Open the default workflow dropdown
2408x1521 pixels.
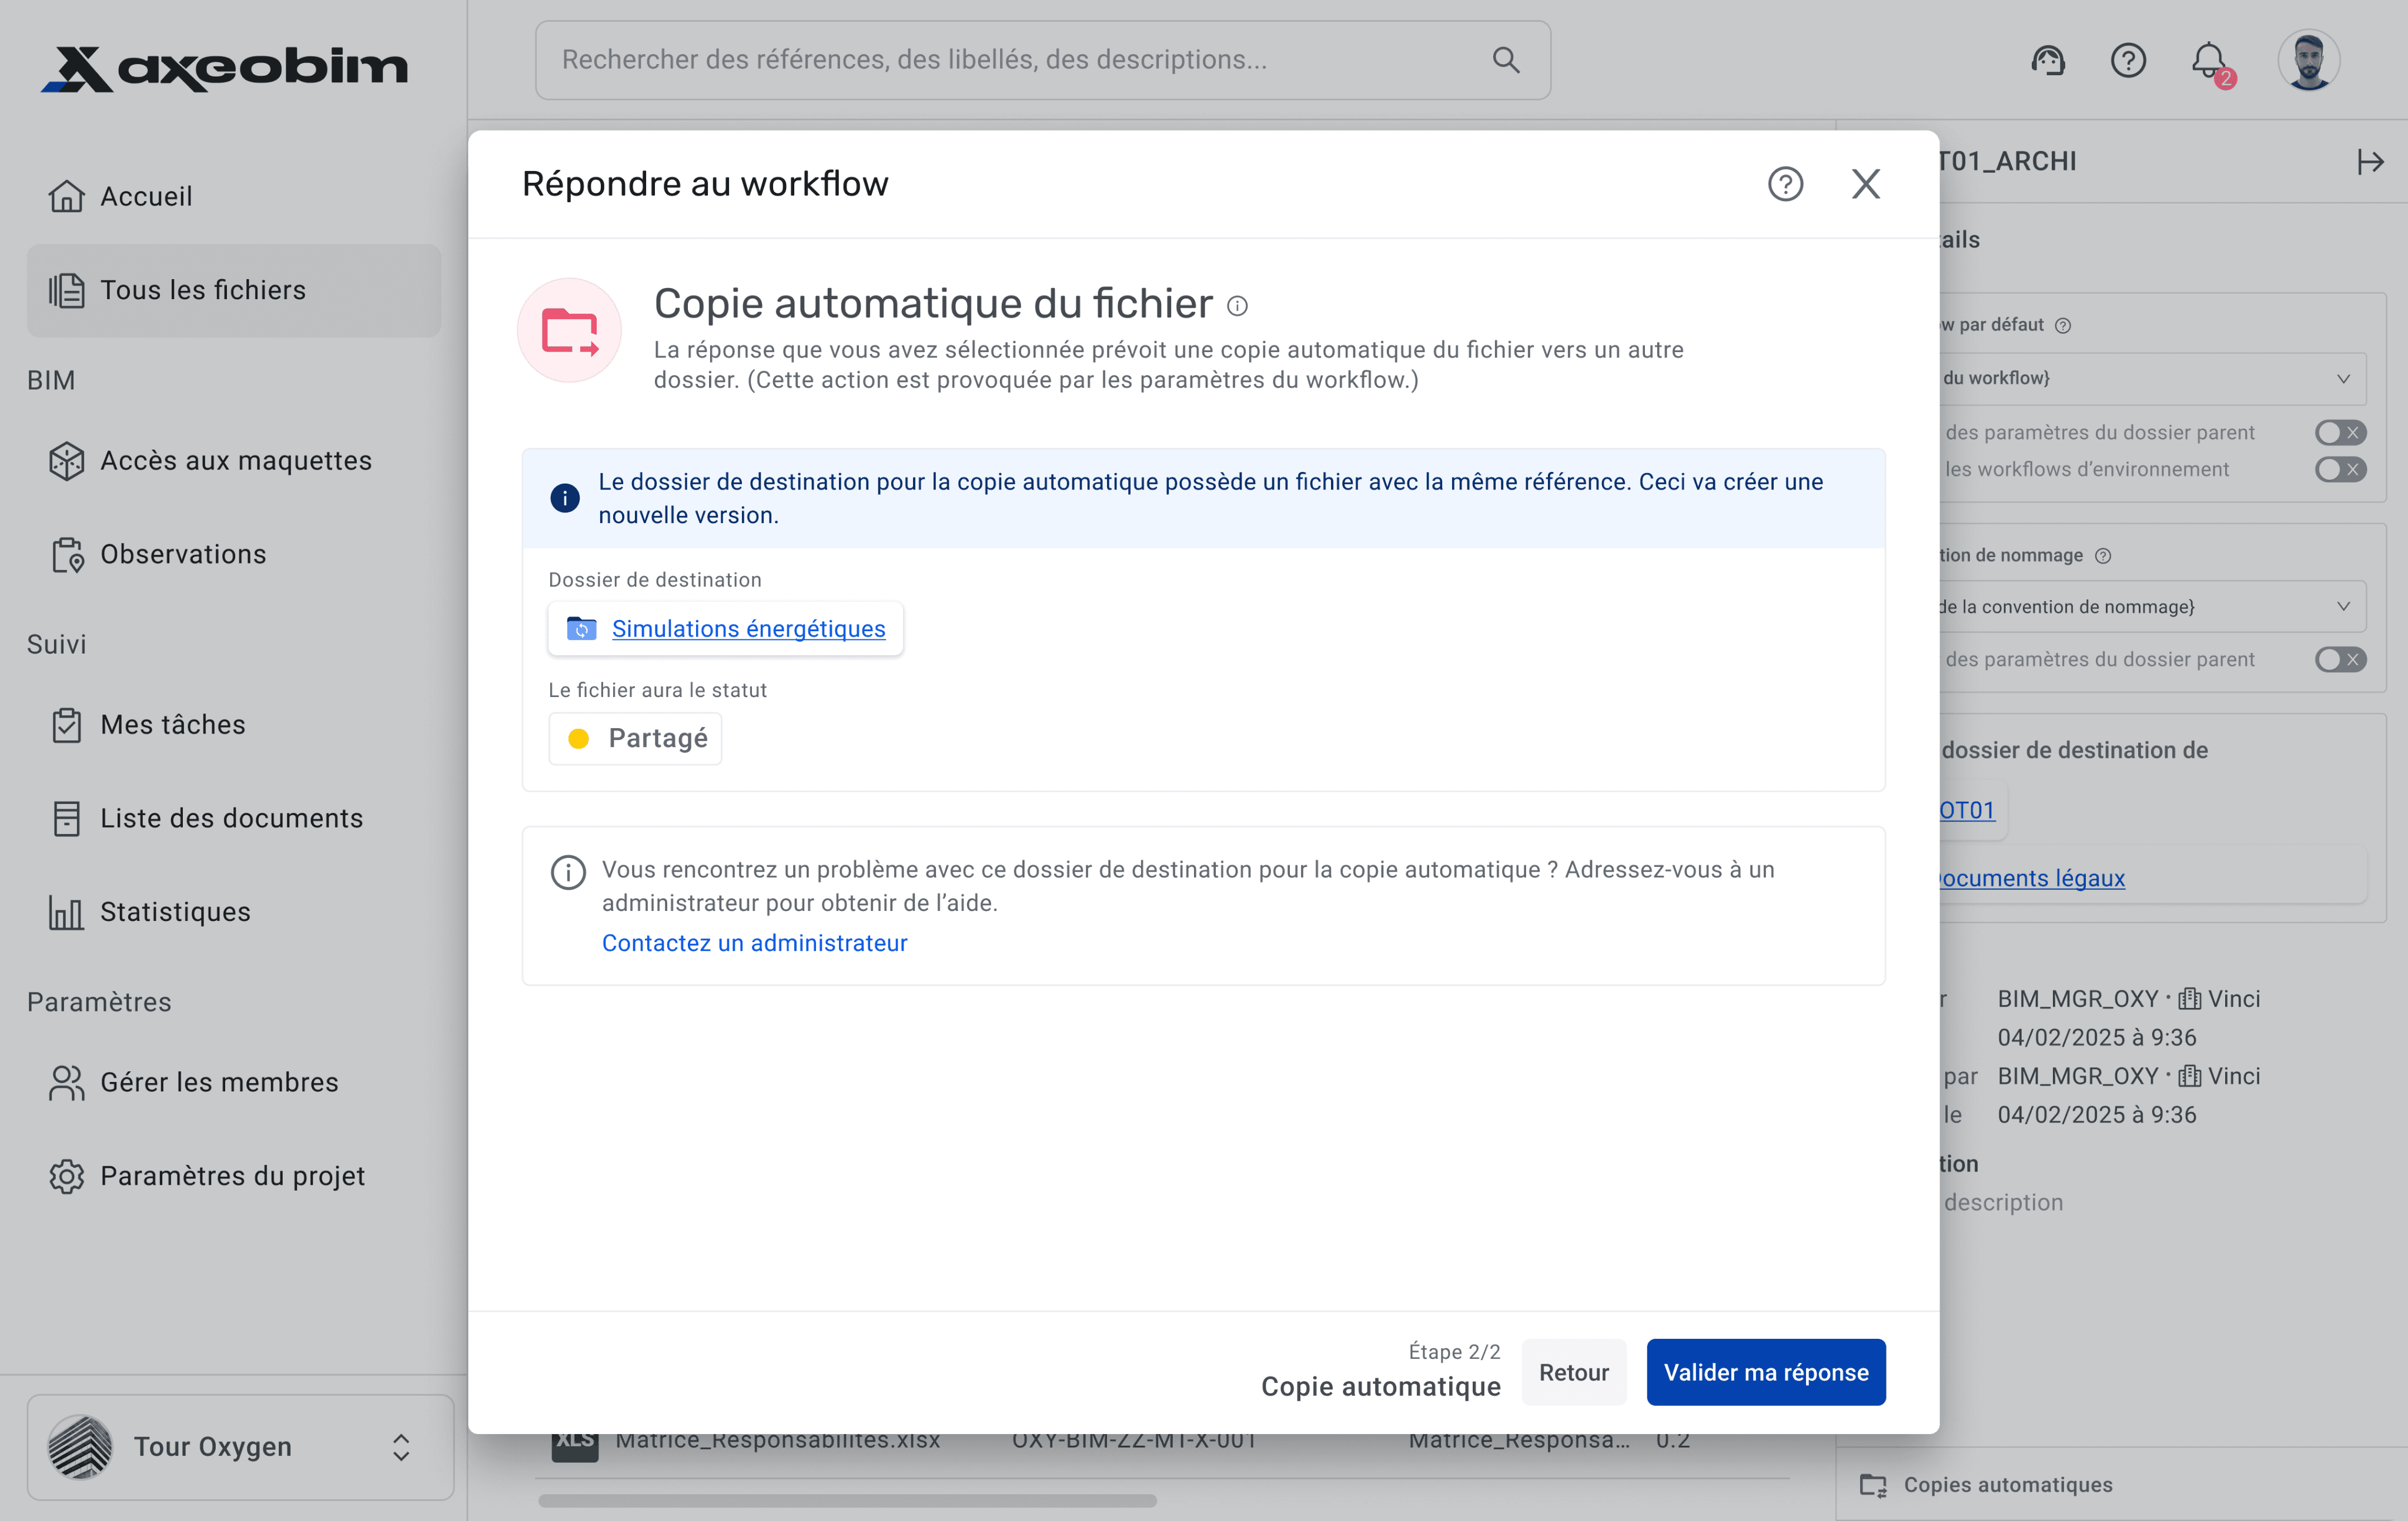pos(2150,378)
